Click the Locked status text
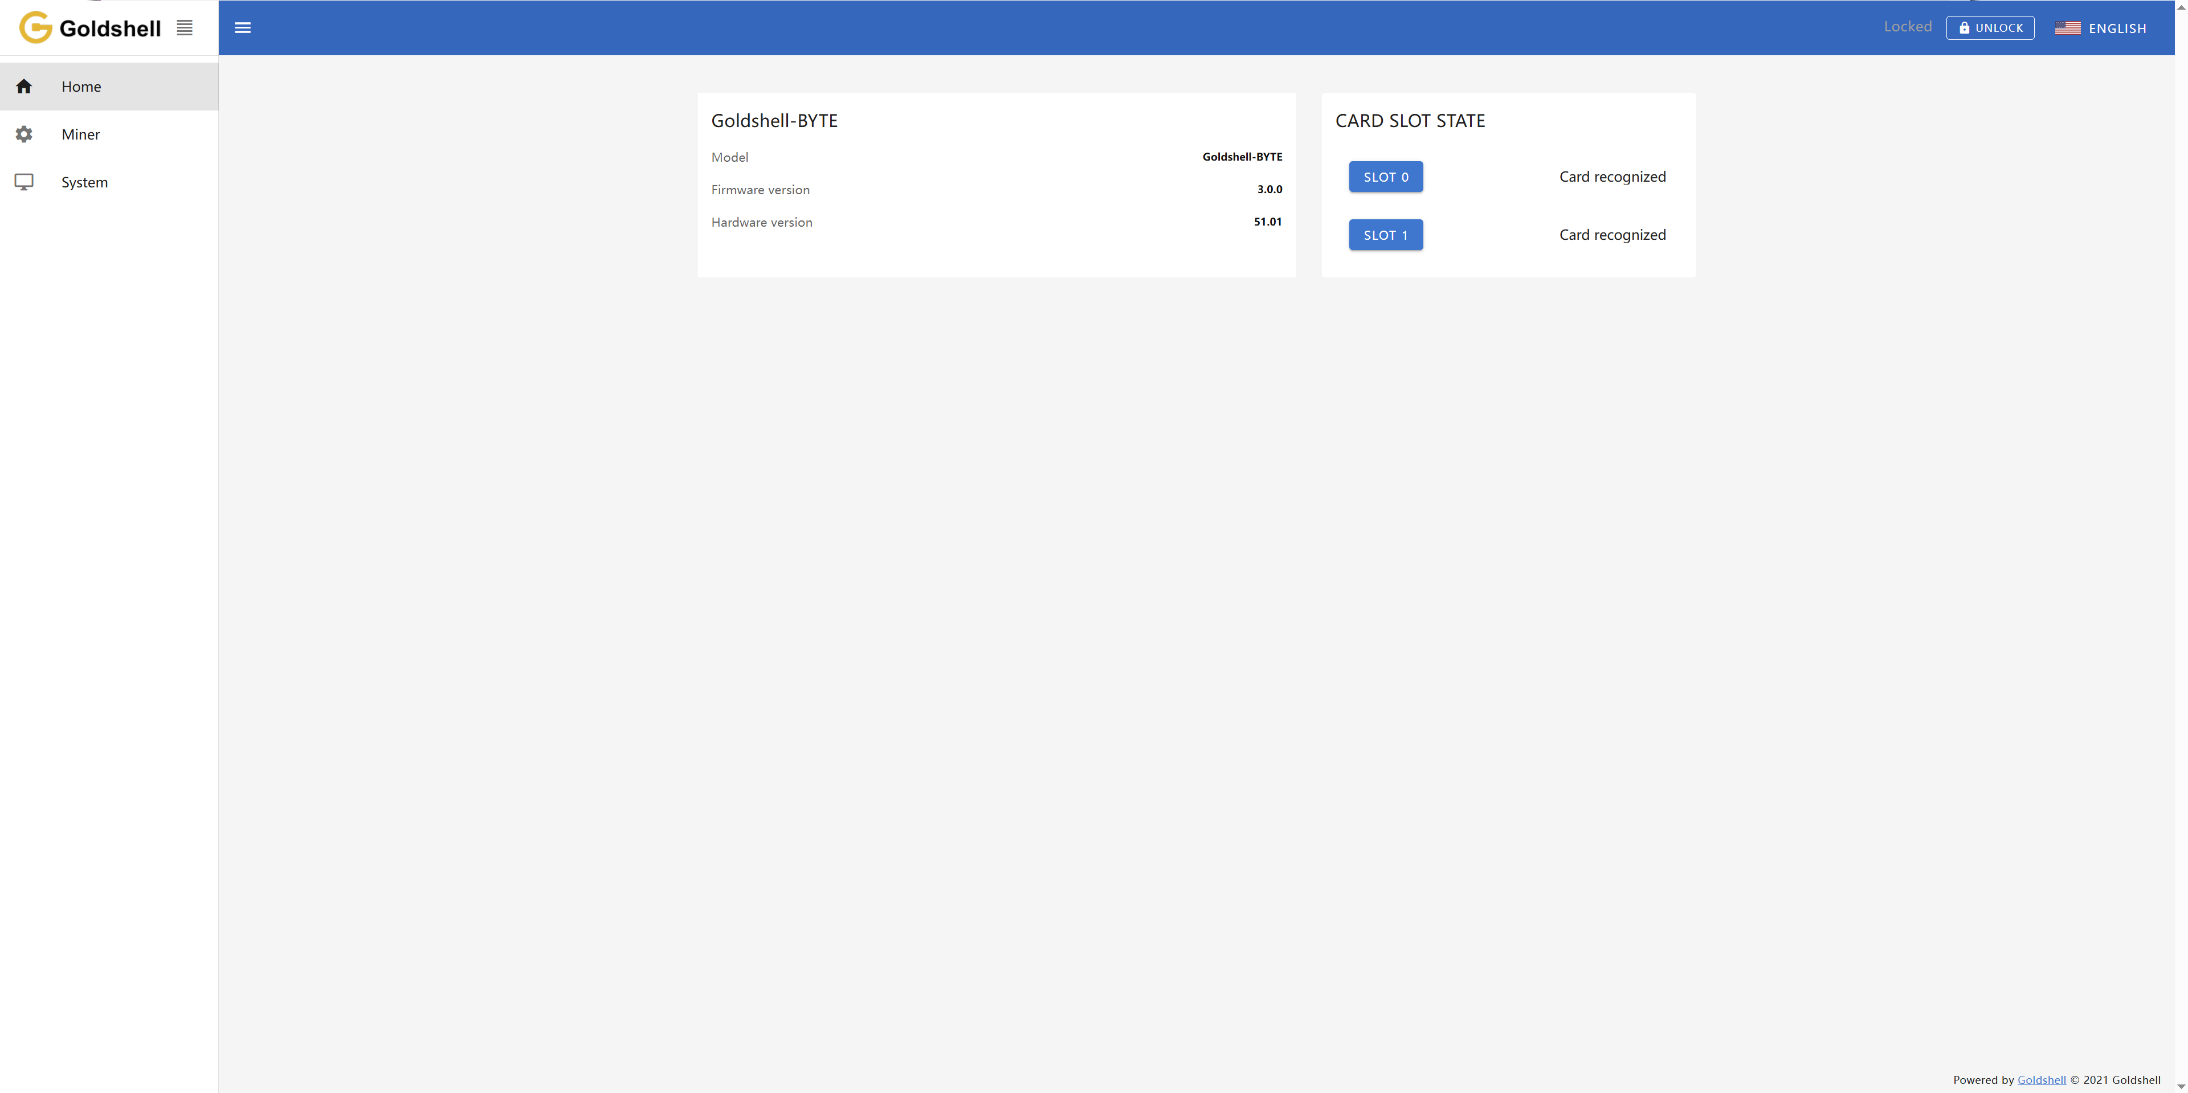The height and width of the screenshot is (1093, 2188). pos(1908,27)
